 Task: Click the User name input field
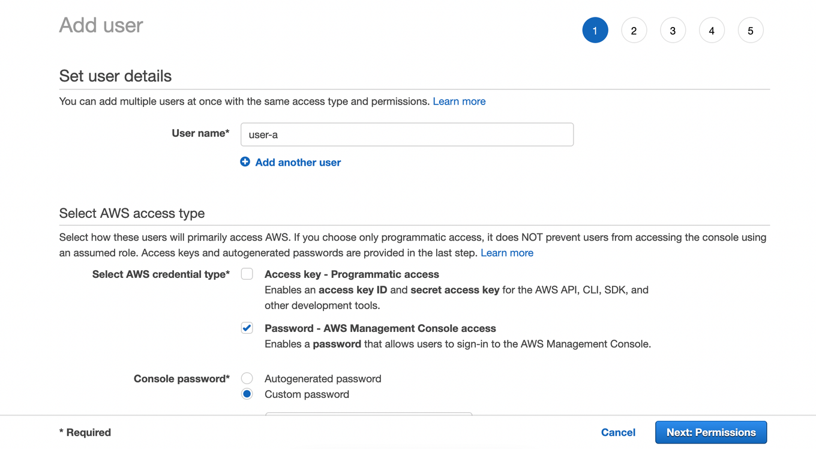tap(407, 134)
